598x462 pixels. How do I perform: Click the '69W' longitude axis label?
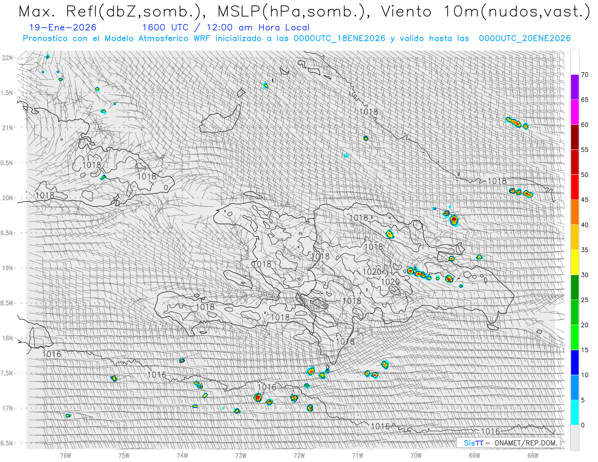(474, 455)
